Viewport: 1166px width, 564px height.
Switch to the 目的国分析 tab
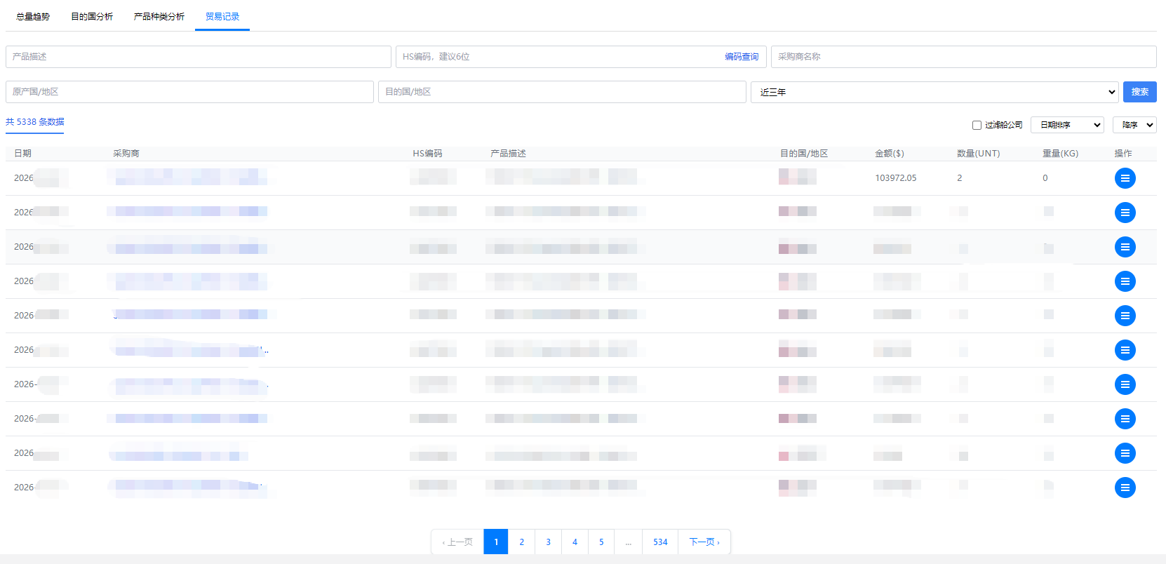coord(92,16)
